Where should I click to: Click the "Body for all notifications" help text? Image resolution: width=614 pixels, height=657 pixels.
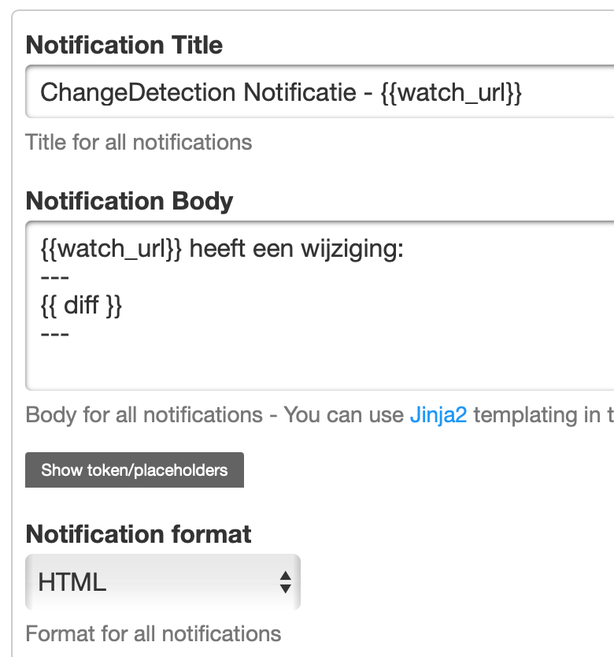143,415
